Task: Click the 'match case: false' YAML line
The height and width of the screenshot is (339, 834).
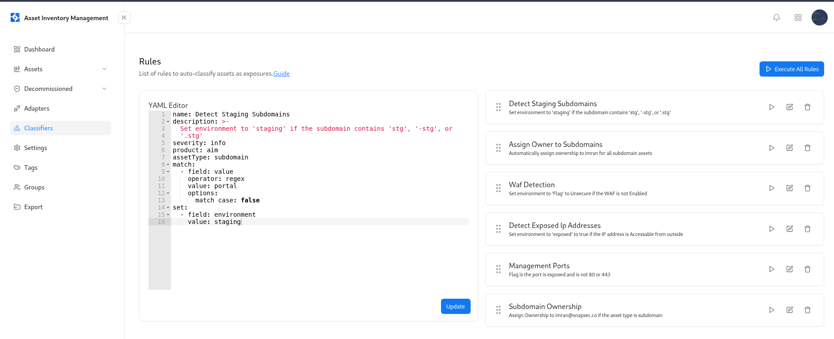Action: click(227, 201)
